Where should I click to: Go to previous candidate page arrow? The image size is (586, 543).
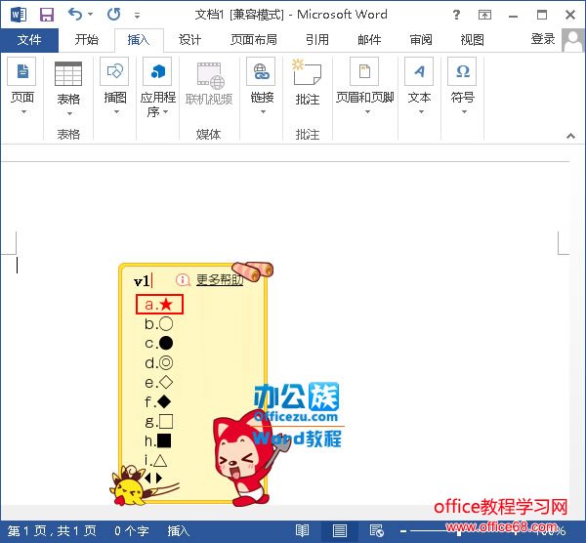(147, 478)
